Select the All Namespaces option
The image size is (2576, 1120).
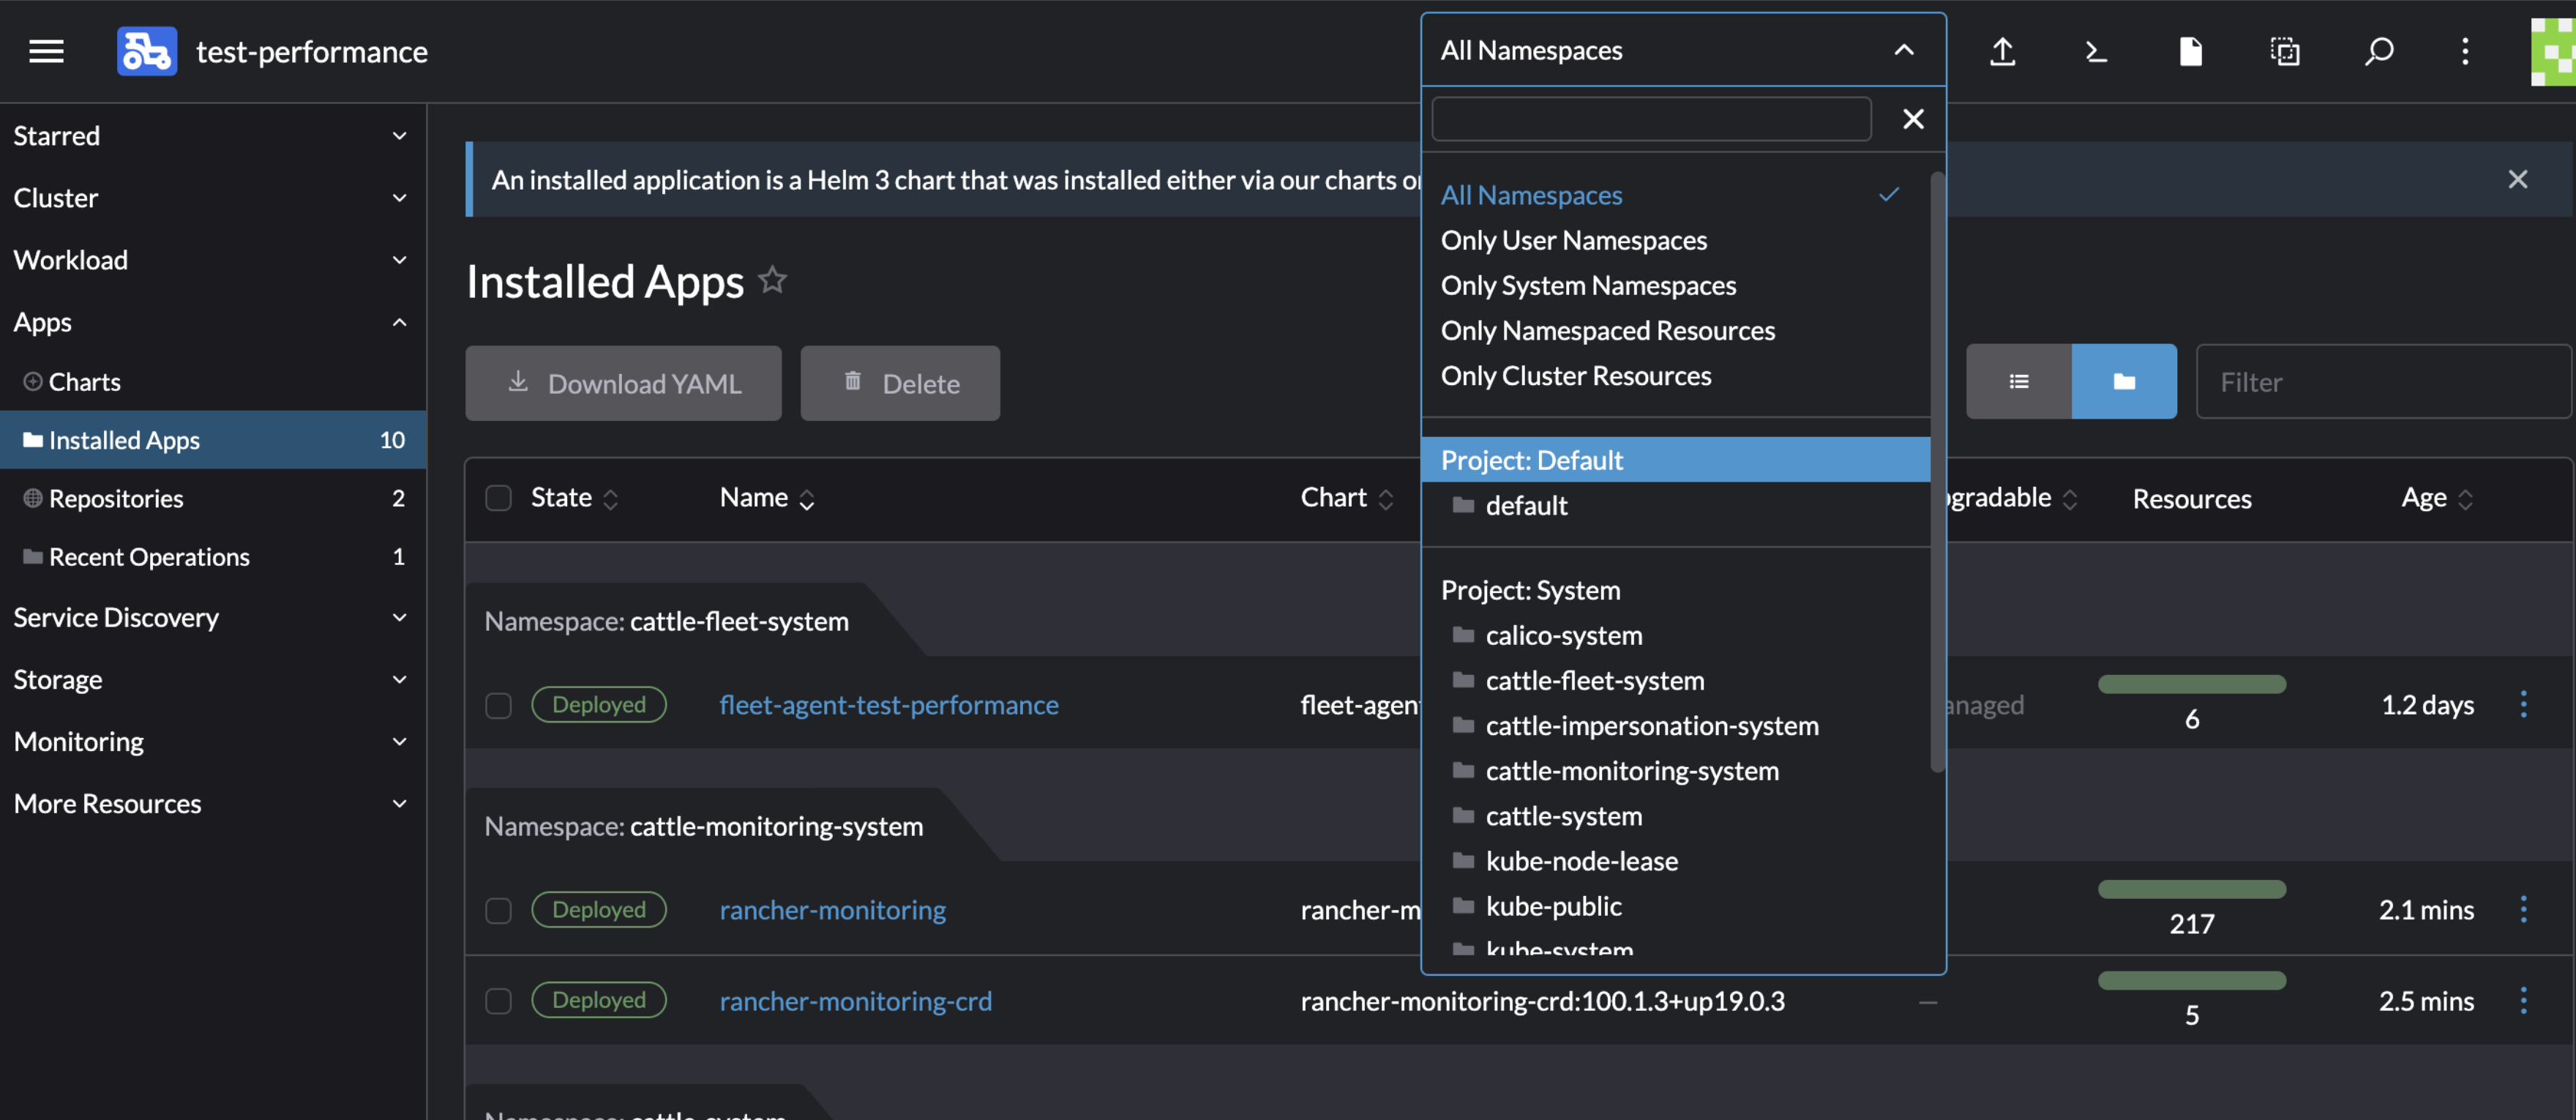[x=1675, y=194]
